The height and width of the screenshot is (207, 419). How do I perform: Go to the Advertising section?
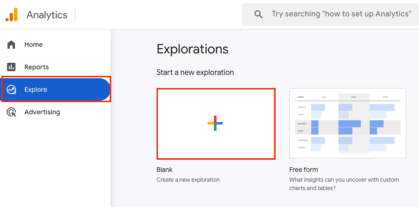[42, 112]
